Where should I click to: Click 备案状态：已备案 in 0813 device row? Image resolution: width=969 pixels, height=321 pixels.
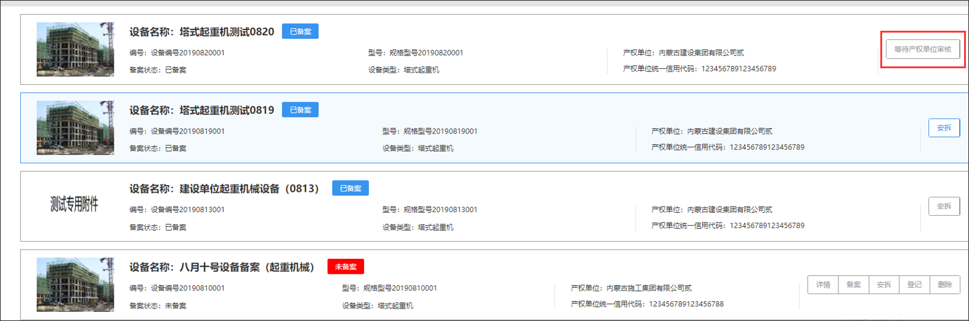pyautogui.click(x=158, y=227)
